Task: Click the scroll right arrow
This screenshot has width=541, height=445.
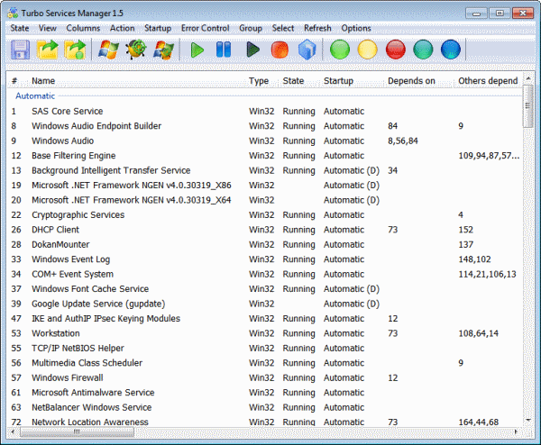Action: 517,431
